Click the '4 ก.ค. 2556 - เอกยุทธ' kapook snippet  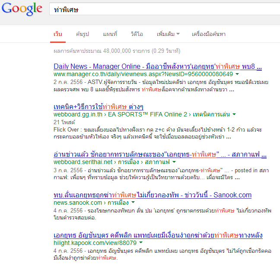(162, 254)
